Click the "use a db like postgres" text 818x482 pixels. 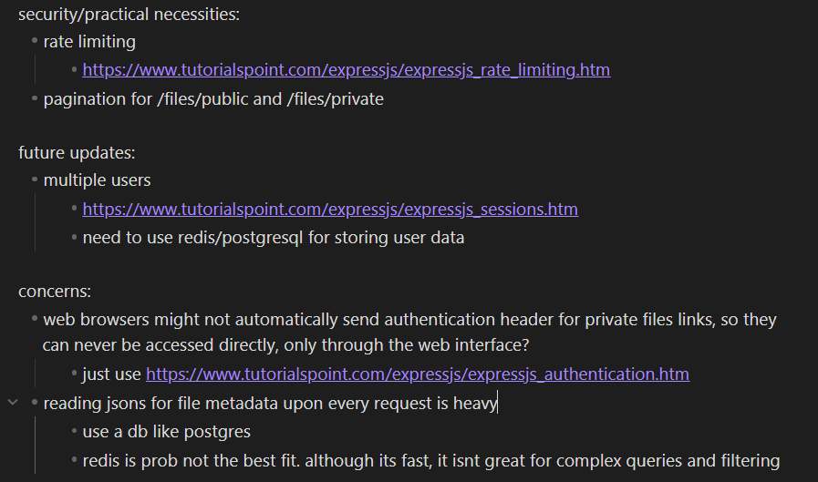click(166, 432)
